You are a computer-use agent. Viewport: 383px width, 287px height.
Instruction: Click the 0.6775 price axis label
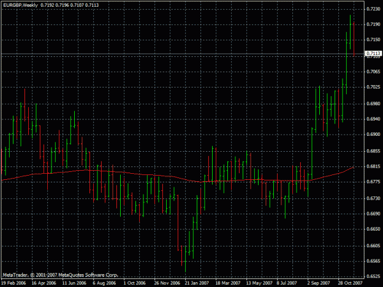click(373, 182)
